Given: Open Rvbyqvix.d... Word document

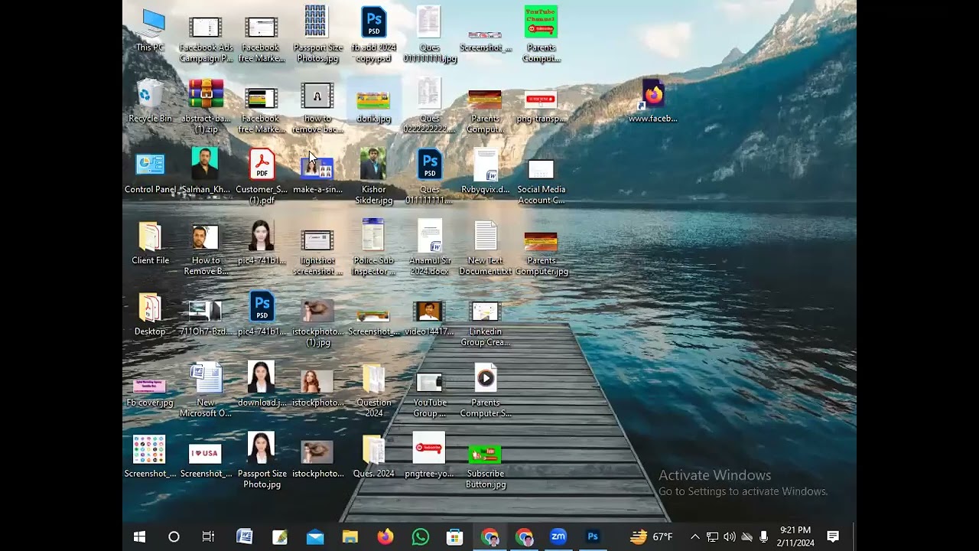Looking at the screenshot, I should pos(486,172).
